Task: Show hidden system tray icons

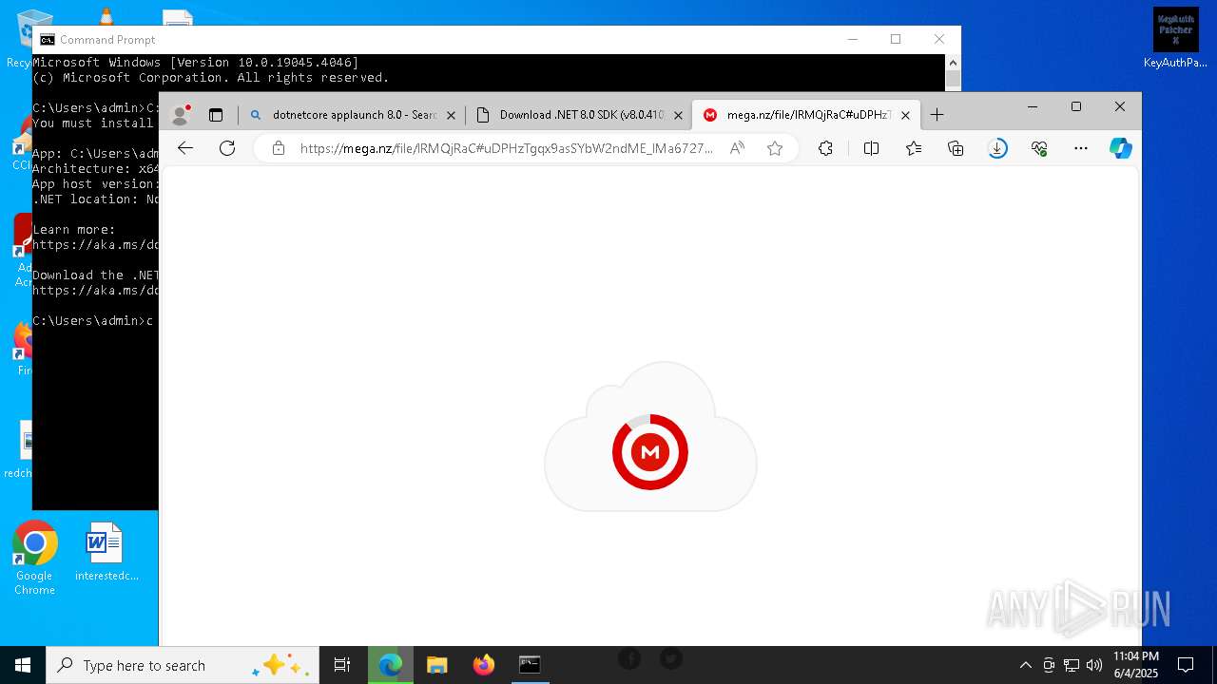Action: tap(1025, 665)
